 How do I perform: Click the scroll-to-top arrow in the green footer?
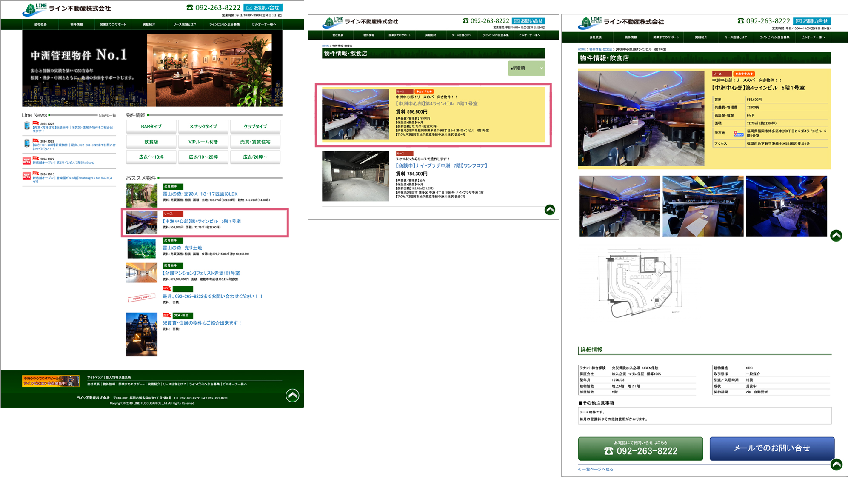click(292, 396)
